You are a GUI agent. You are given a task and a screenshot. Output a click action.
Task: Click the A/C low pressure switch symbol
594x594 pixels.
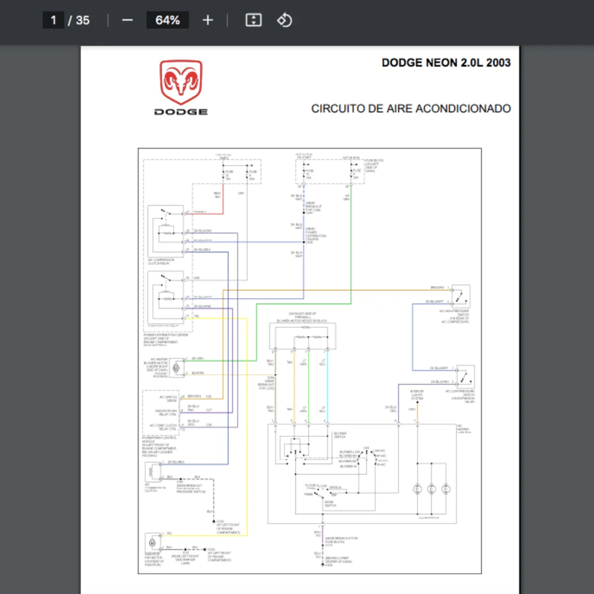pyautogui.click(x=466, y=377)
